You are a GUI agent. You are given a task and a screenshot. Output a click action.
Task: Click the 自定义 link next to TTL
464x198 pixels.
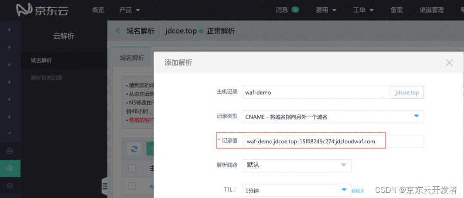click(358, 191)
